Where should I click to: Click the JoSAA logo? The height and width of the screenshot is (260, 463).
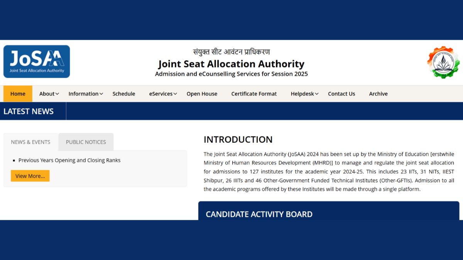click(x=37, y=62)
